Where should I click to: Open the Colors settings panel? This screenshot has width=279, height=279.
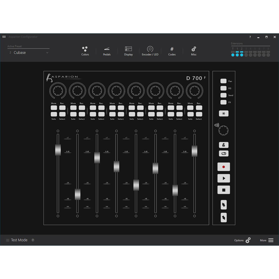click(85, 51)
